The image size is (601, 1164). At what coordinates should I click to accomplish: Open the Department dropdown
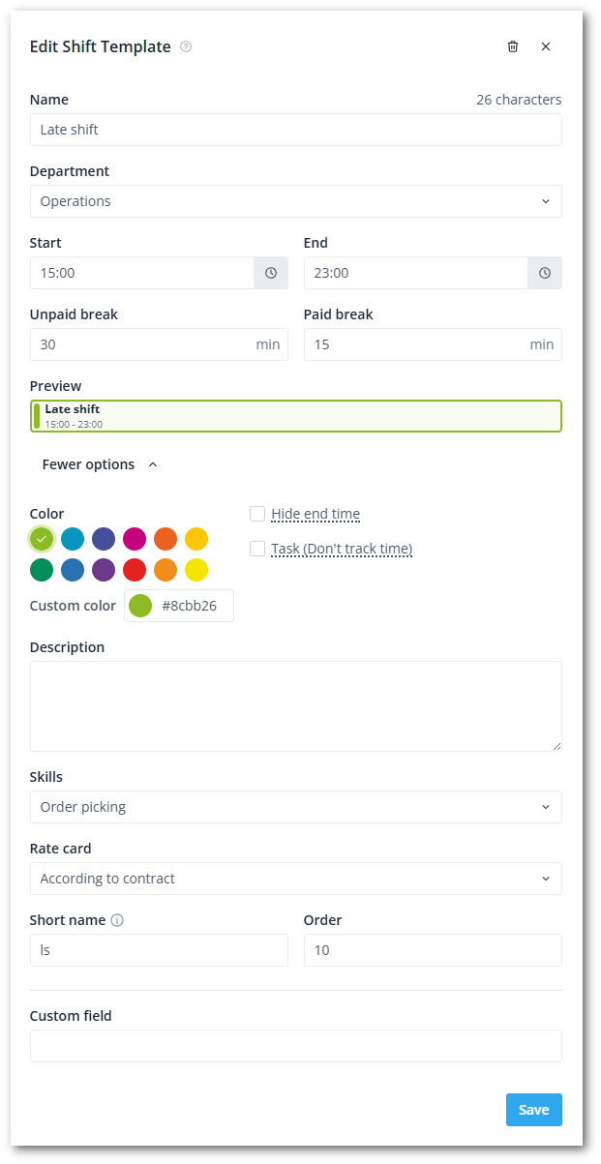click(x=295, y=201)
